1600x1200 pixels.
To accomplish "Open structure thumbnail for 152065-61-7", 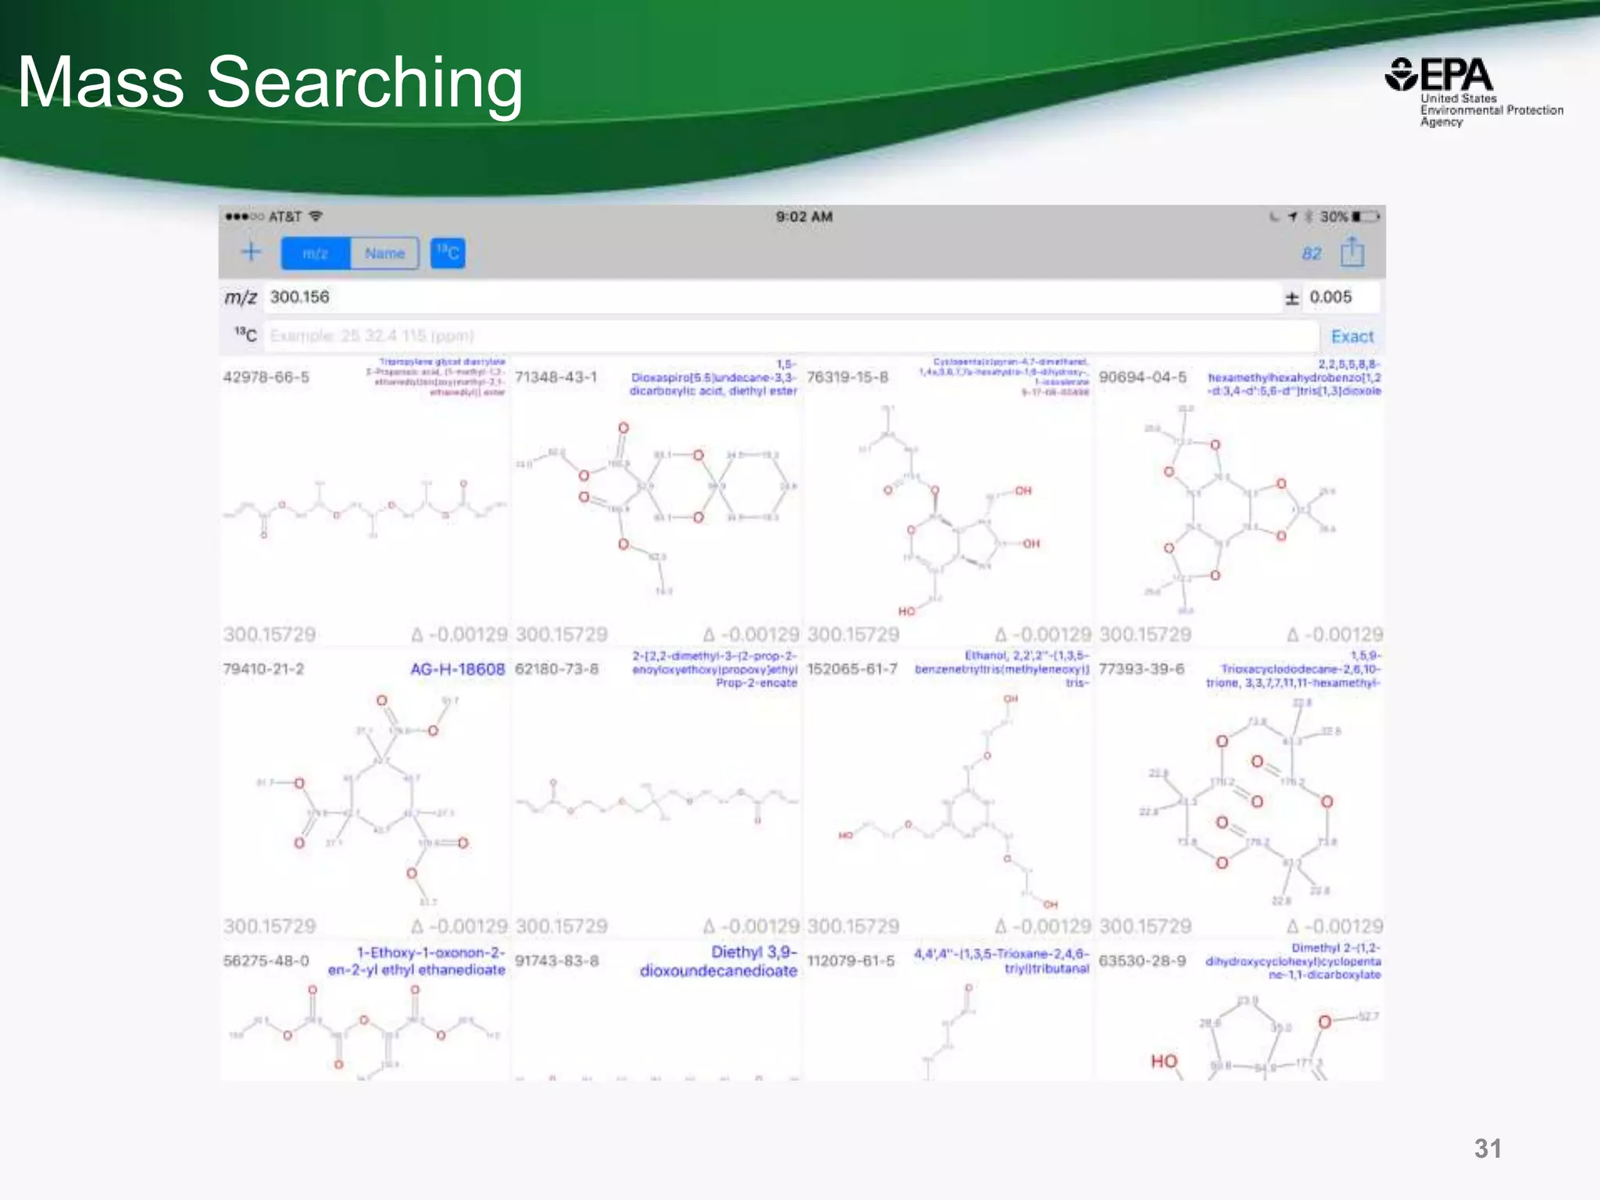I will 949,802.
